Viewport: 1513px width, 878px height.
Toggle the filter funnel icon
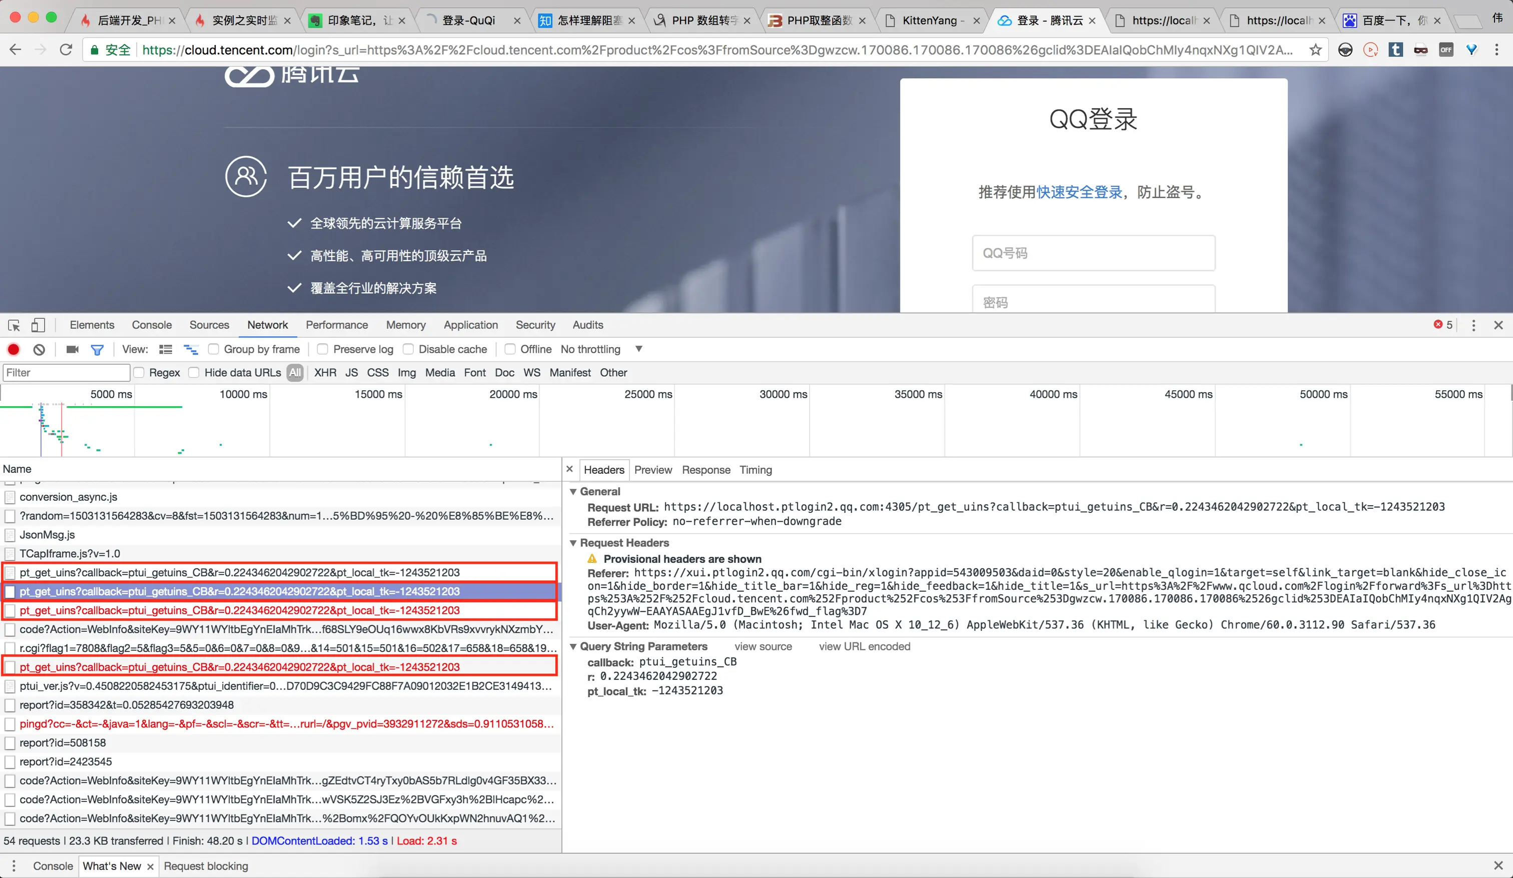coord(97,350)
